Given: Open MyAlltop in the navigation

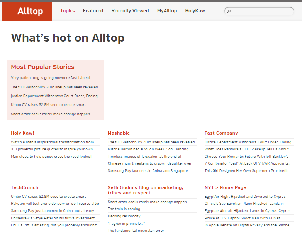Looking at the screenshot, I should point(167,11).
